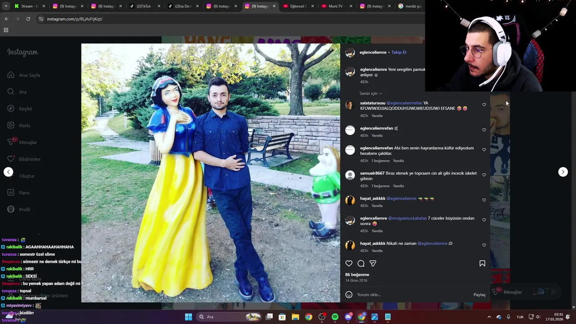Image resolution: width=576 pixels, height=324 pixels.
Task: Switch to the Stream Kick tab
Action: (x=30, y=6)
